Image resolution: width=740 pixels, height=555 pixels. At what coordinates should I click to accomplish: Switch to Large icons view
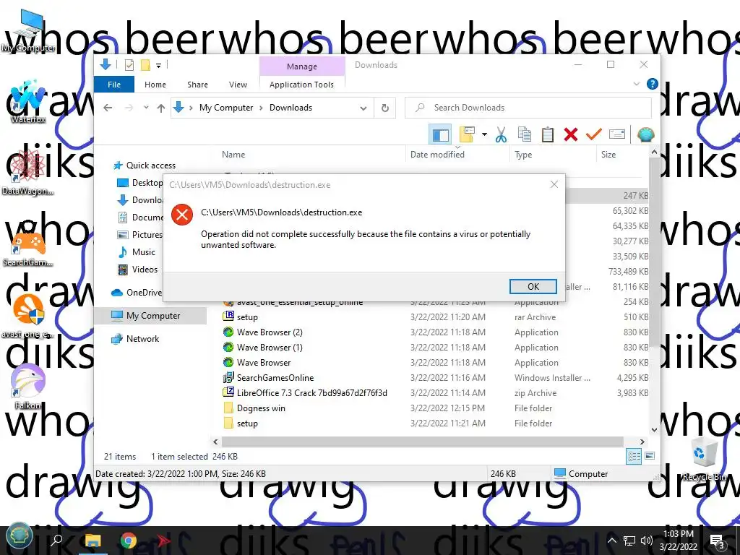coord(650,456)
